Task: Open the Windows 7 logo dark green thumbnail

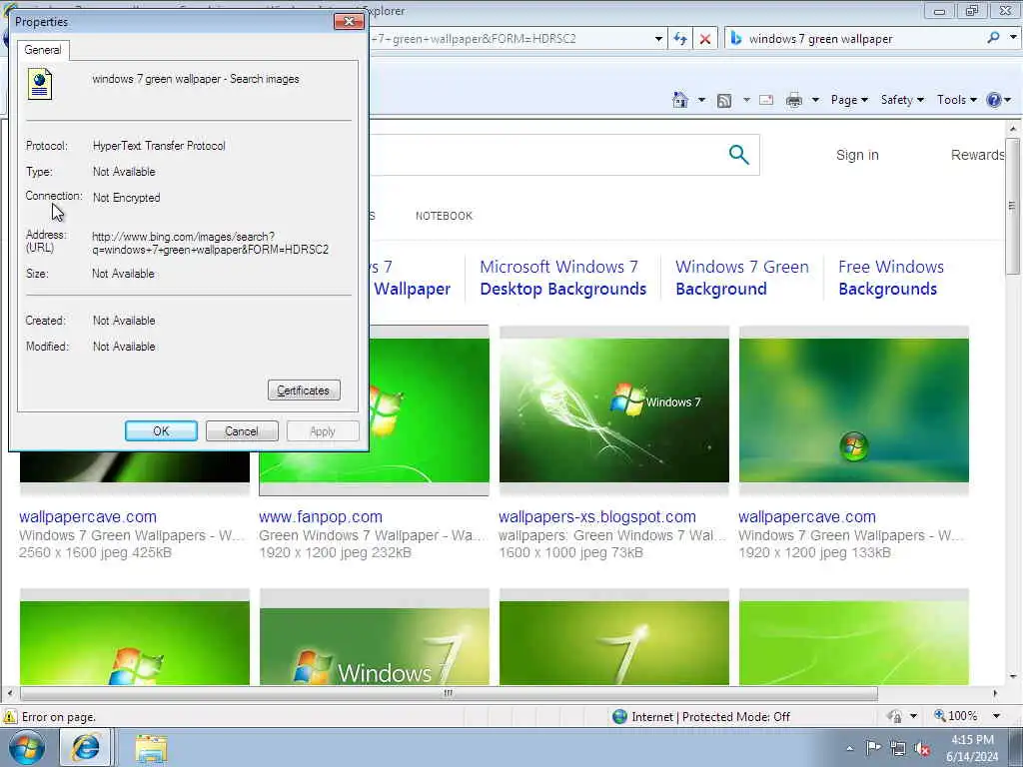Action: (x=614, y=410)
